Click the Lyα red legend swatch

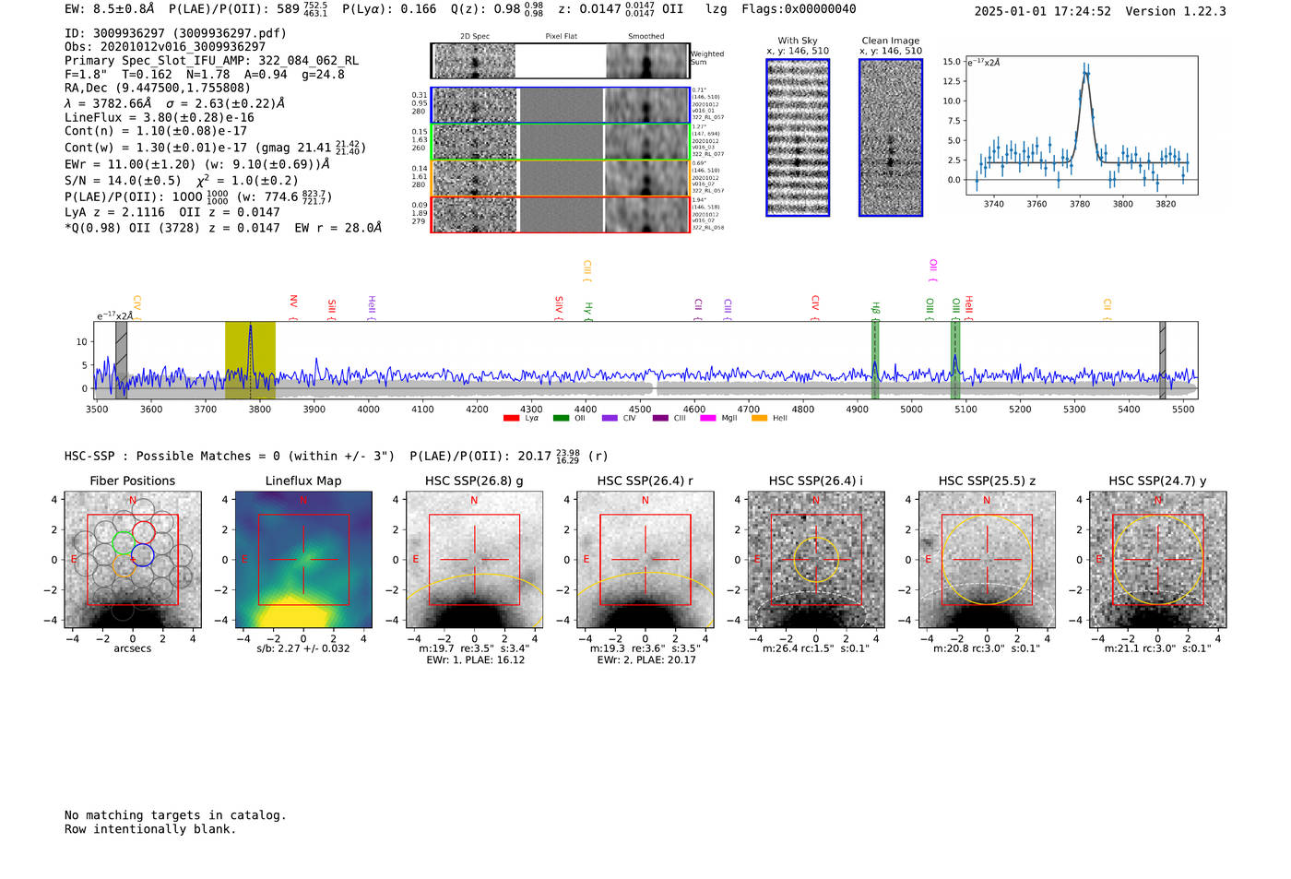pyautogui.click(x=511, y=419)
